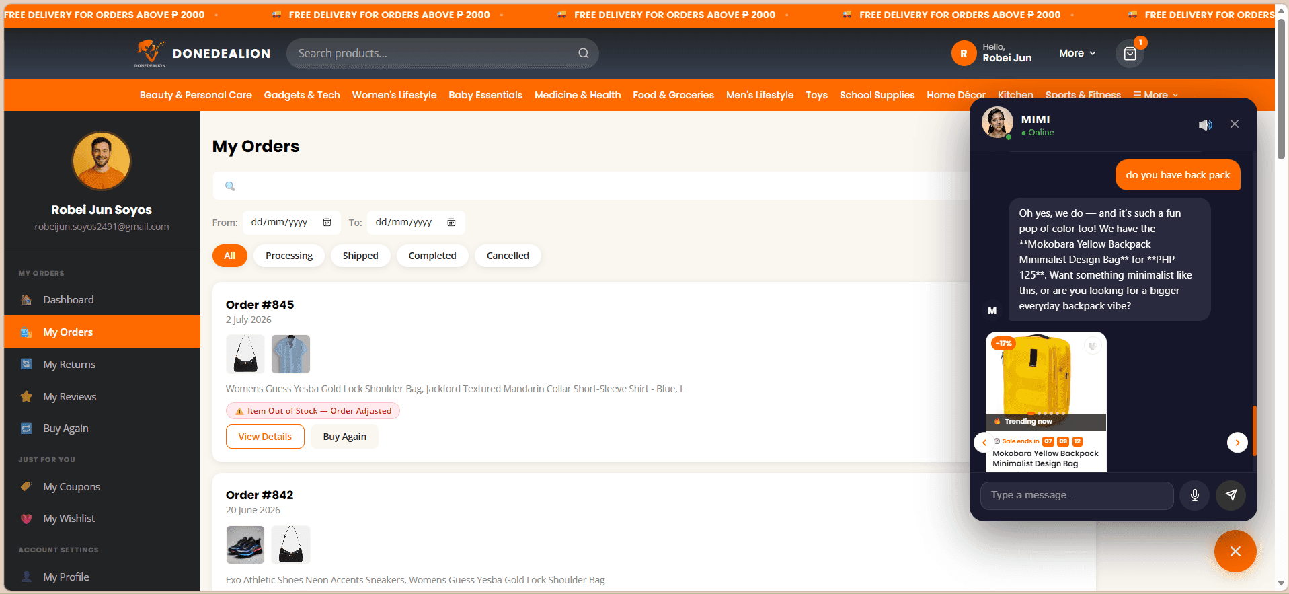This screenshot has width=1289, height=594.
Task: Click Item Out of Stock badge
Action: (313, 411)
